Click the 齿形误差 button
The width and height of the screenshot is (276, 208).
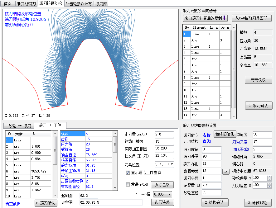point(162,202)
